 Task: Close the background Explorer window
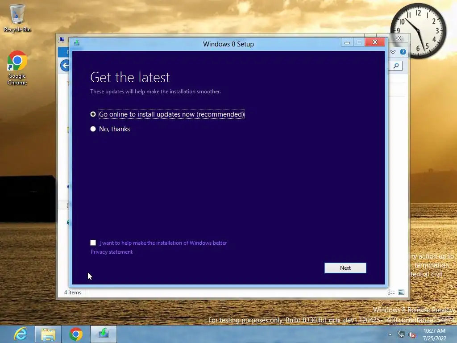[399, 38]
